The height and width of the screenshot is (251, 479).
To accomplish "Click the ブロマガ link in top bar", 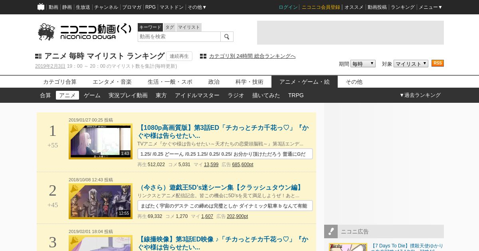I will 132,7.
